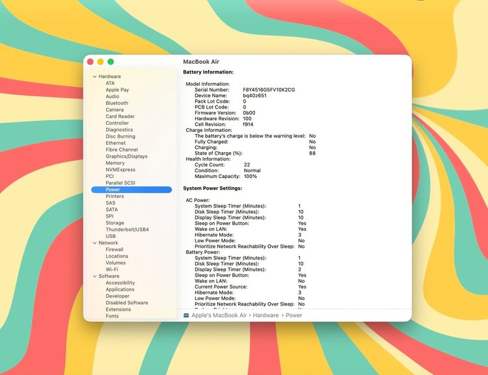This screenshot has height=375, width=488.
Task: Select Controller in the sidebar
Action: [x=117, y=123]
